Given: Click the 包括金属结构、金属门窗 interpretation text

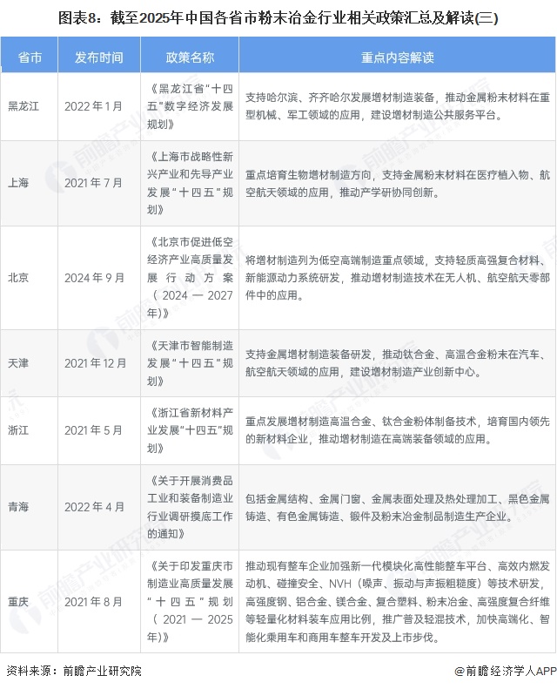Looking at the screenshot, I should click(397, 507).
